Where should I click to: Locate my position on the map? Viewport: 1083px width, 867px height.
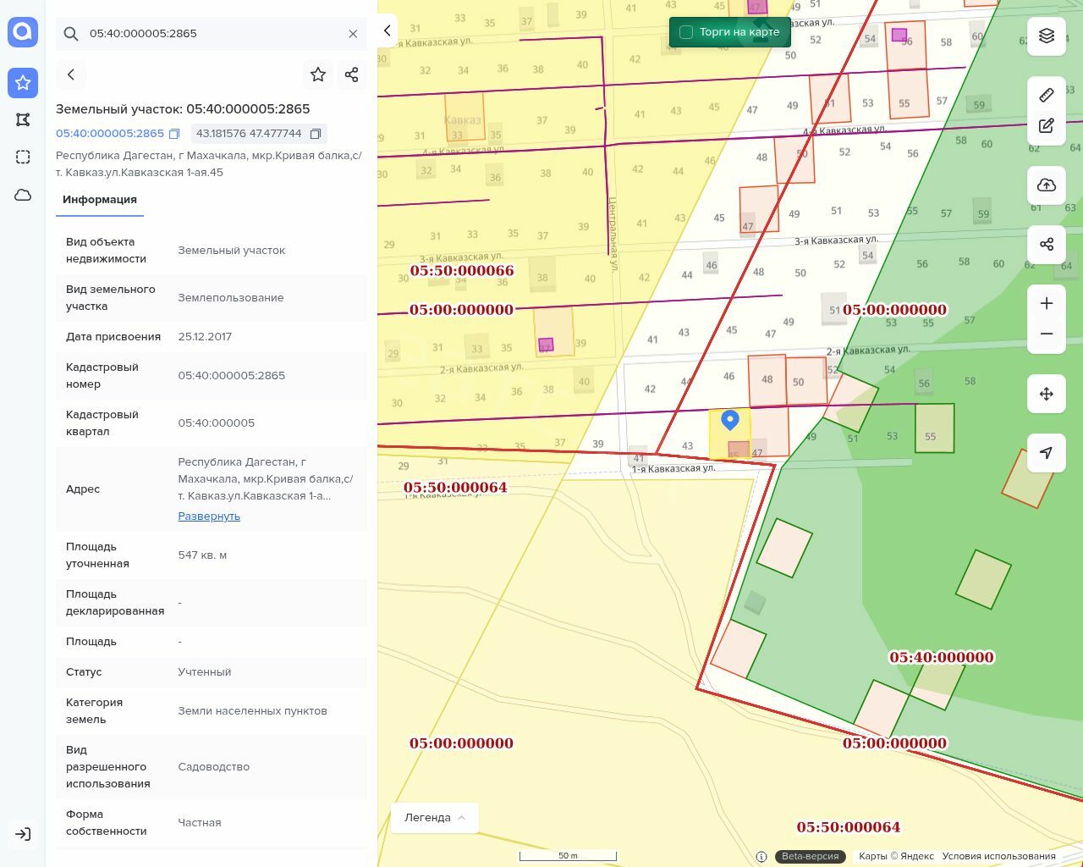[x=1047, y=453]
